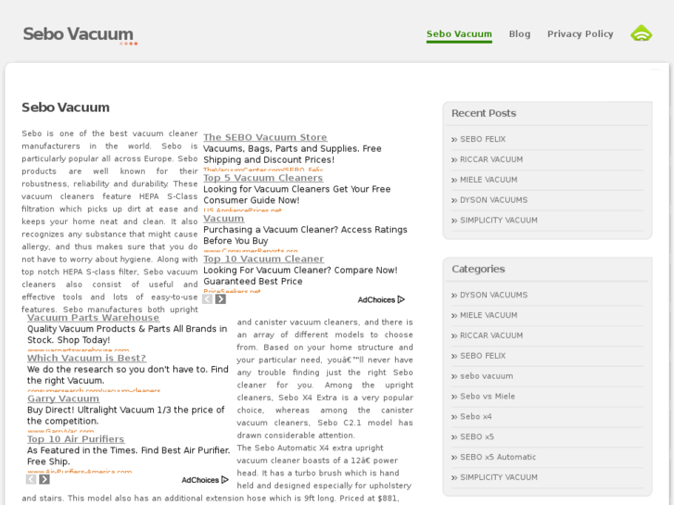
Task: Click previous arrow in upper ad block
Action: 207,299
